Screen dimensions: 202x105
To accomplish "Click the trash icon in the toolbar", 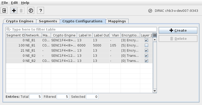I will (x=21, y=11).
